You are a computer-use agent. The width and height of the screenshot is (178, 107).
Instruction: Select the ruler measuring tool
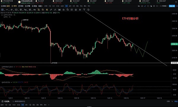click(51, 10)
